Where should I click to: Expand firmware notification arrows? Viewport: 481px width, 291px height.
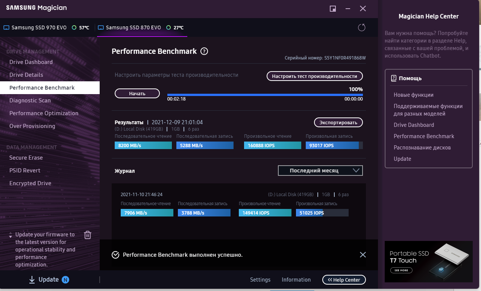[11, 235]
